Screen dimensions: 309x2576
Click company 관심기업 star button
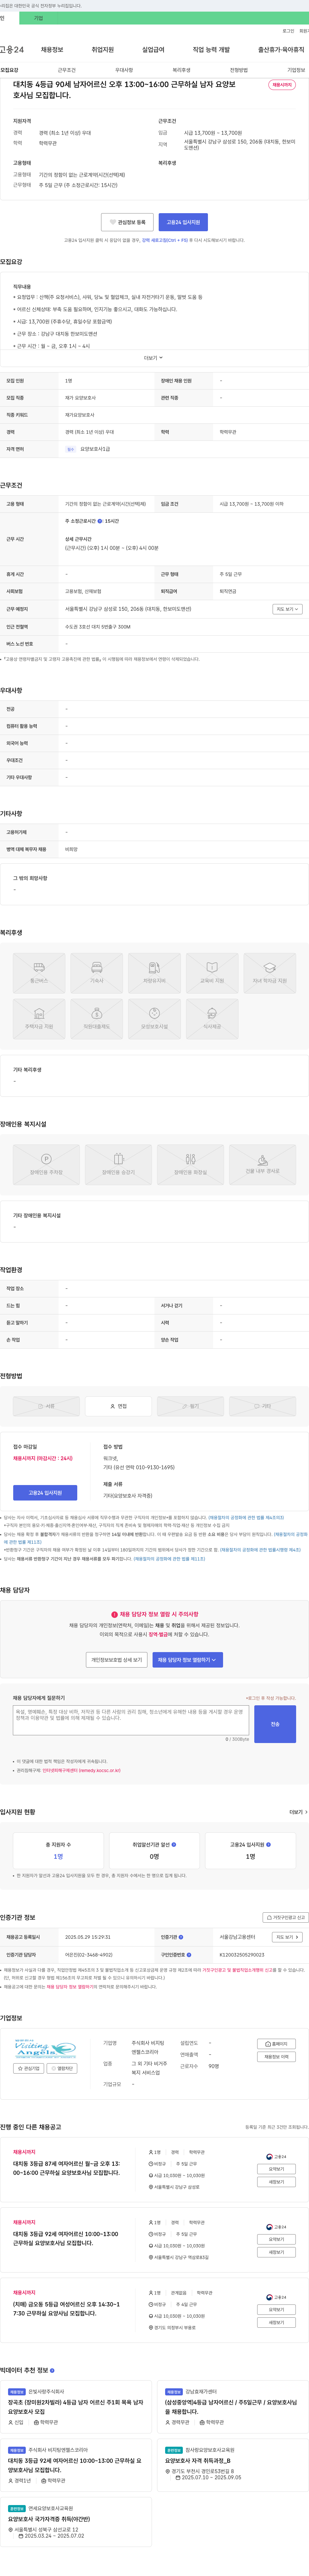pyautogui.click(x=29, y=2068)
